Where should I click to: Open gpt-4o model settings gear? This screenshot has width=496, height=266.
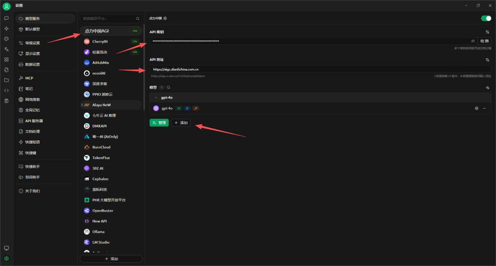(477, 108)
